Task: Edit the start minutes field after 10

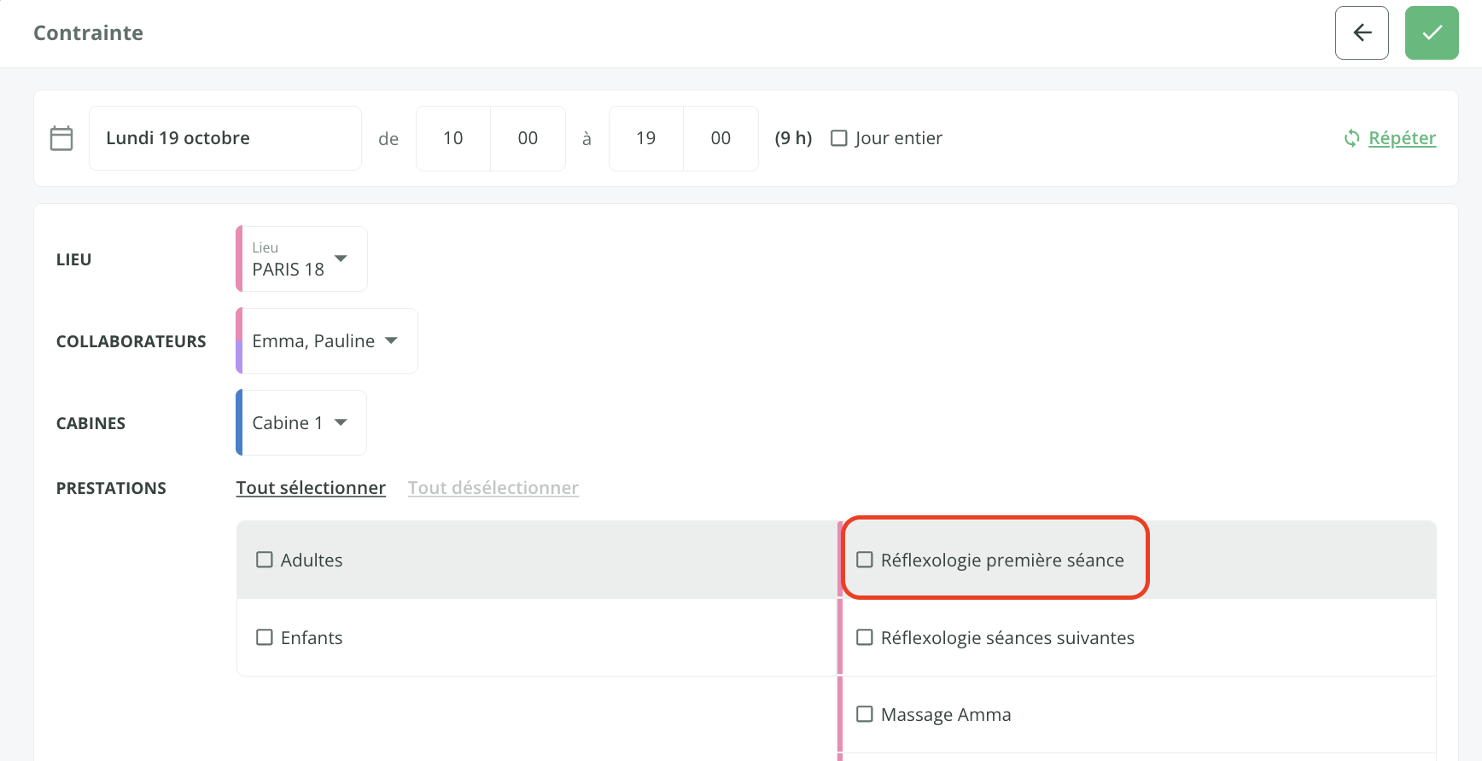Action: tap(528, 138)
